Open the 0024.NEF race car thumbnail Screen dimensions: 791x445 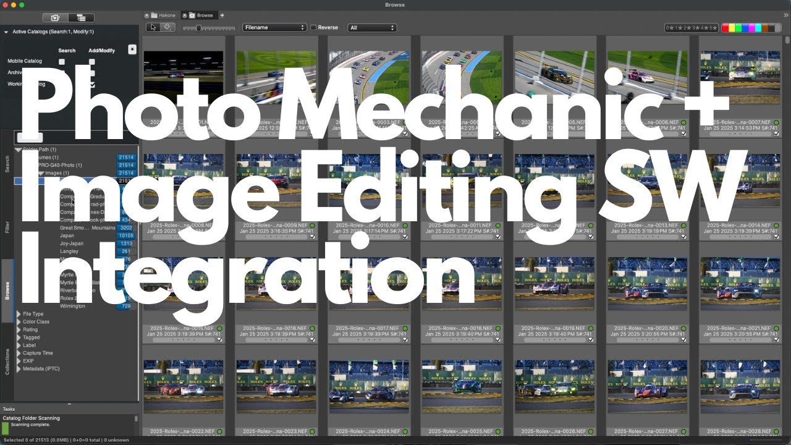(x=369, y=388)
